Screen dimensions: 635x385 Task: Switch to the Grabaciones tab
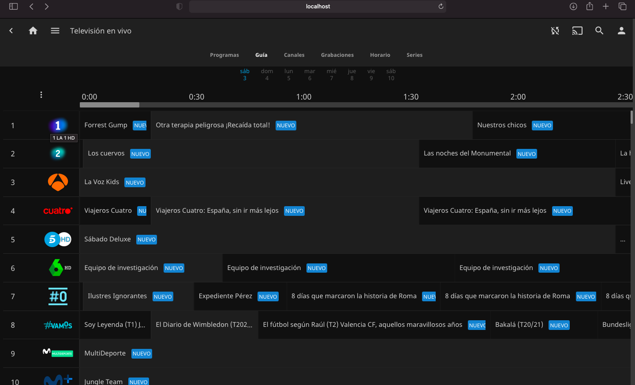click(x=337, y=55)
